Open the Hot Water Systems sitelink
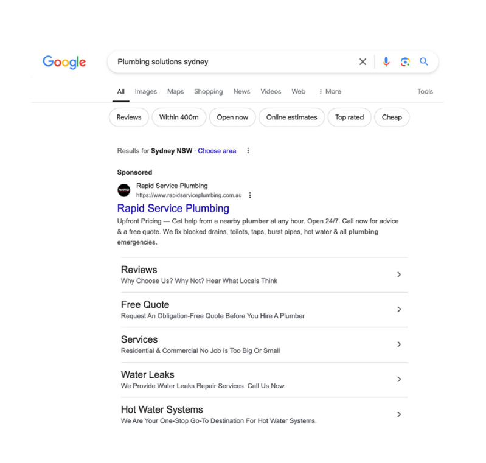 click(x=162, y=409)
